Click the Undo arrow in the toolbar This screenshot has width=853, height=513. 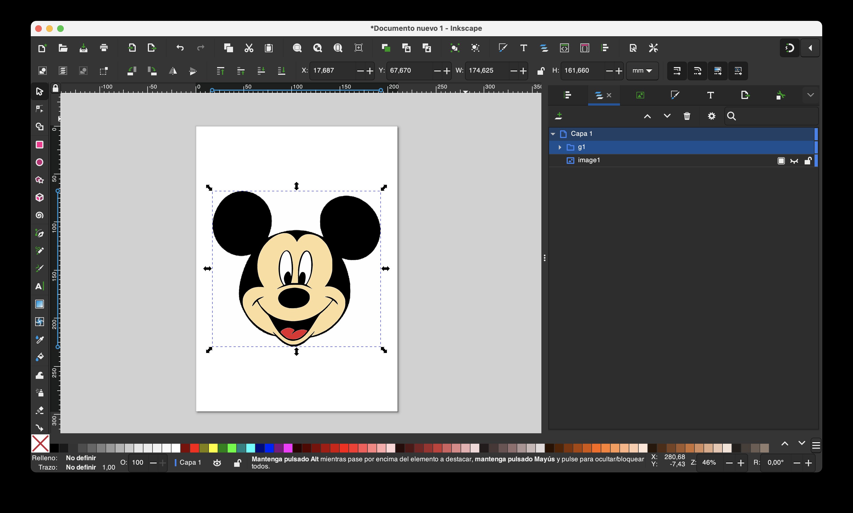(x=180, y=48)
